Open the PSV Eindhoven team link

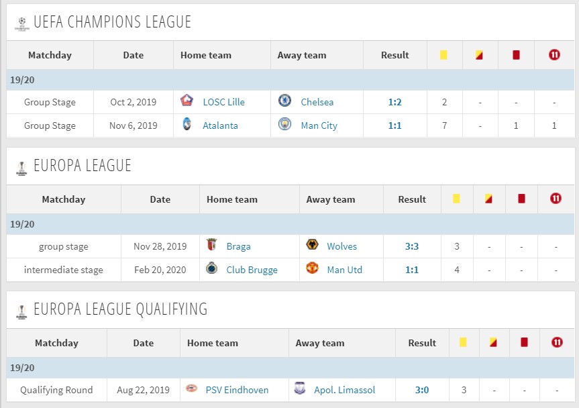pos(237,390)
